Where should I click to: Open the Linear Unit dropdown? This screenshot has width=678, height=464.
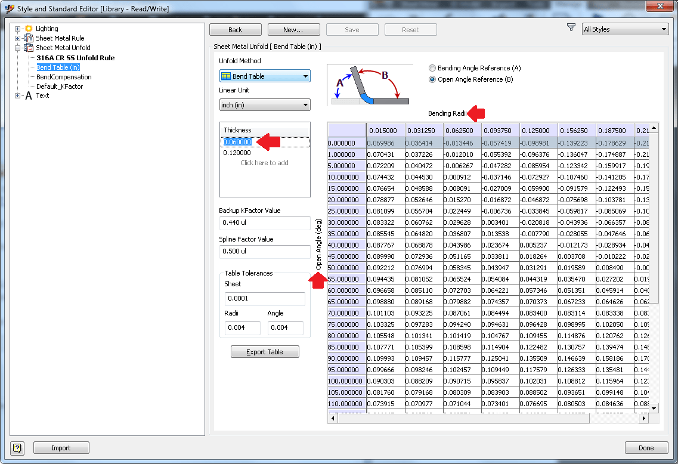tap(265, 105)
